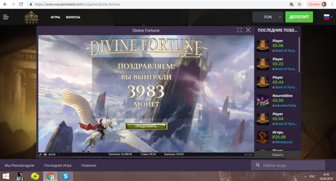Open Skype from the taskbar

[66, 176]
